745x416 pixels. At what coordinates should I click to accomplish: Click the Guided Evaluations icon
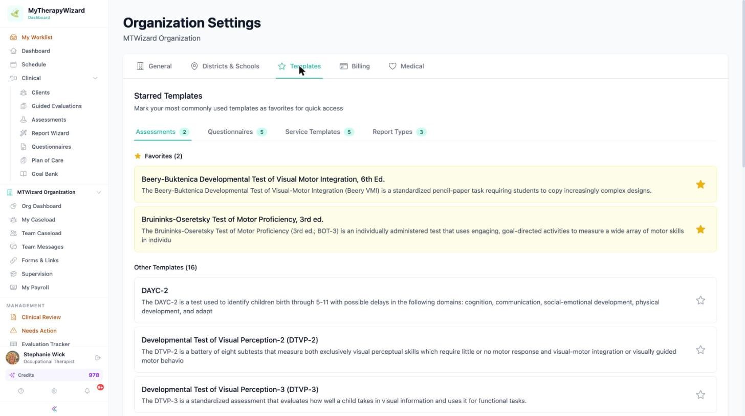(x=24, y=106)
